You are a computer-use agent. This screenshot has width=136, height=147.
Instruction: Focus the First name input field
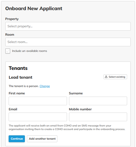[x=38, y=101]
